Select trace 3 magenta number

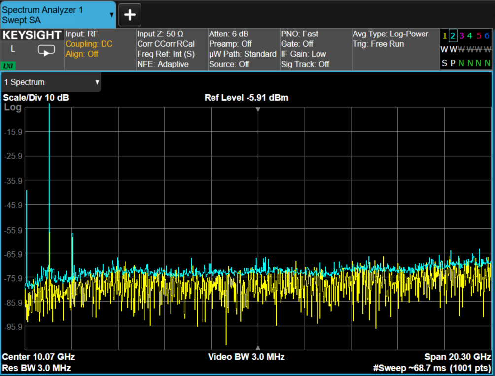[x=461, y=35]
